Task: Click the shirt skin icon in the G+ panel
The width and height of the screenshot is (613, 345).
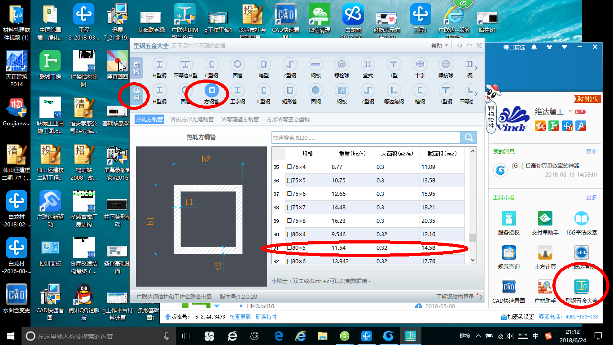Action: [x=549, y=47]
